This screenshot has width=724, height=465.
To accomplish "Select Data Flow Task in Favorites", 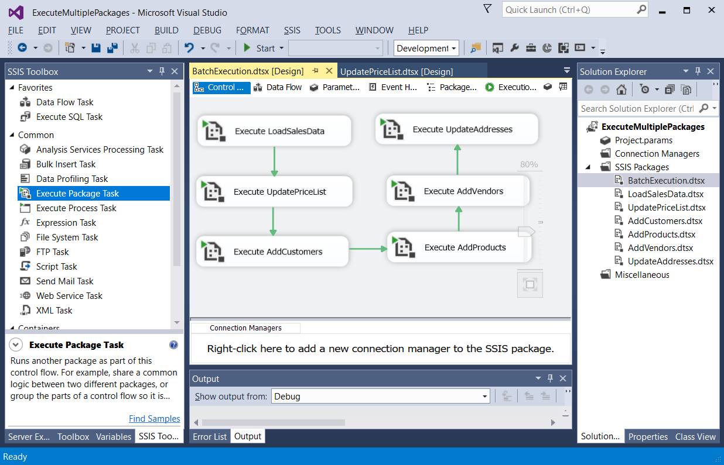I will point(64,102).
